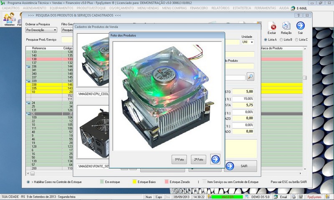Click the custo value field 5,00
334x200 pixels.
pos(243,92)
